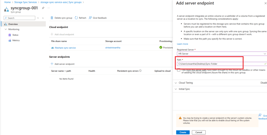Image resolution: width=267 pixels, height=135 pixels.
Task: Open the ellipsis menu beside syncgroup-001 title
Action: [x=48, y=8]
